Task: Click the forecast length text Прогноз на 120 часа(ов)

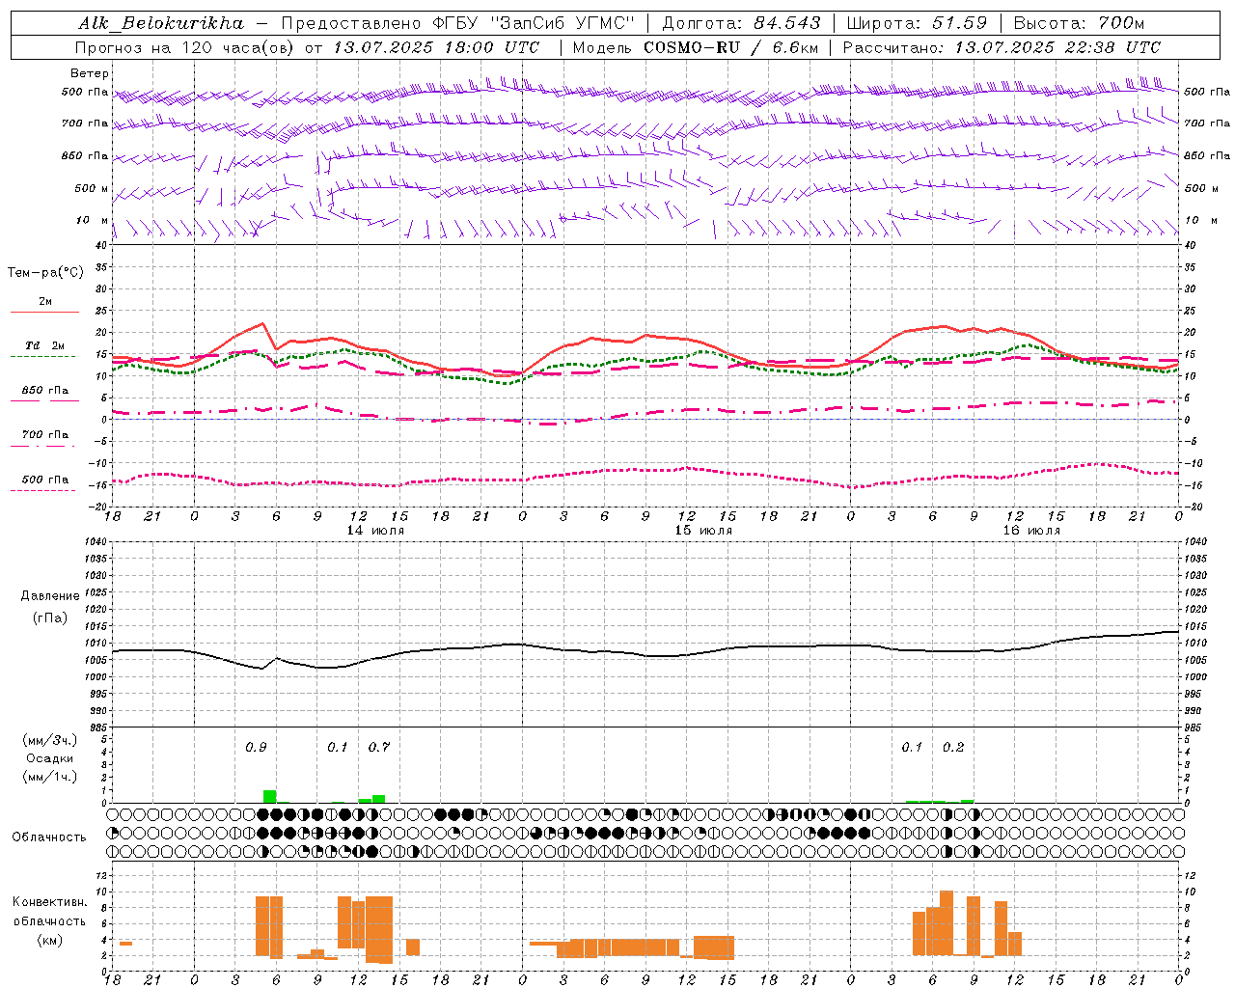Action: tap(186, 47)
